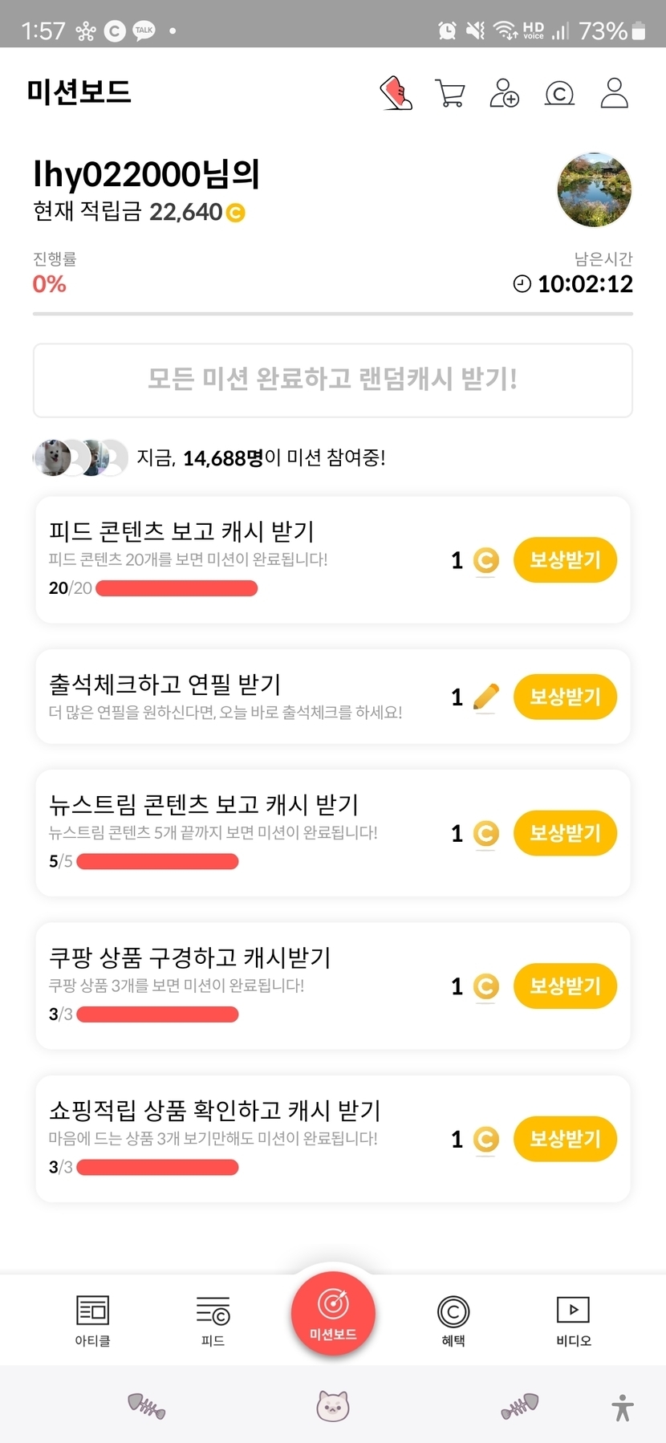The width and height of the screenshot is (666, 1443).
Task: Open the 혜택 tab
Action: (453, 1320)
